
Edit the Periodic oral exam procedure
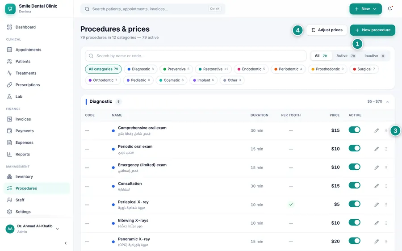(377, 149)
